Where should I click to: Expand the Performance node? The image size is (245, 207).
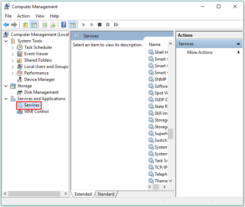coord(12,73)
